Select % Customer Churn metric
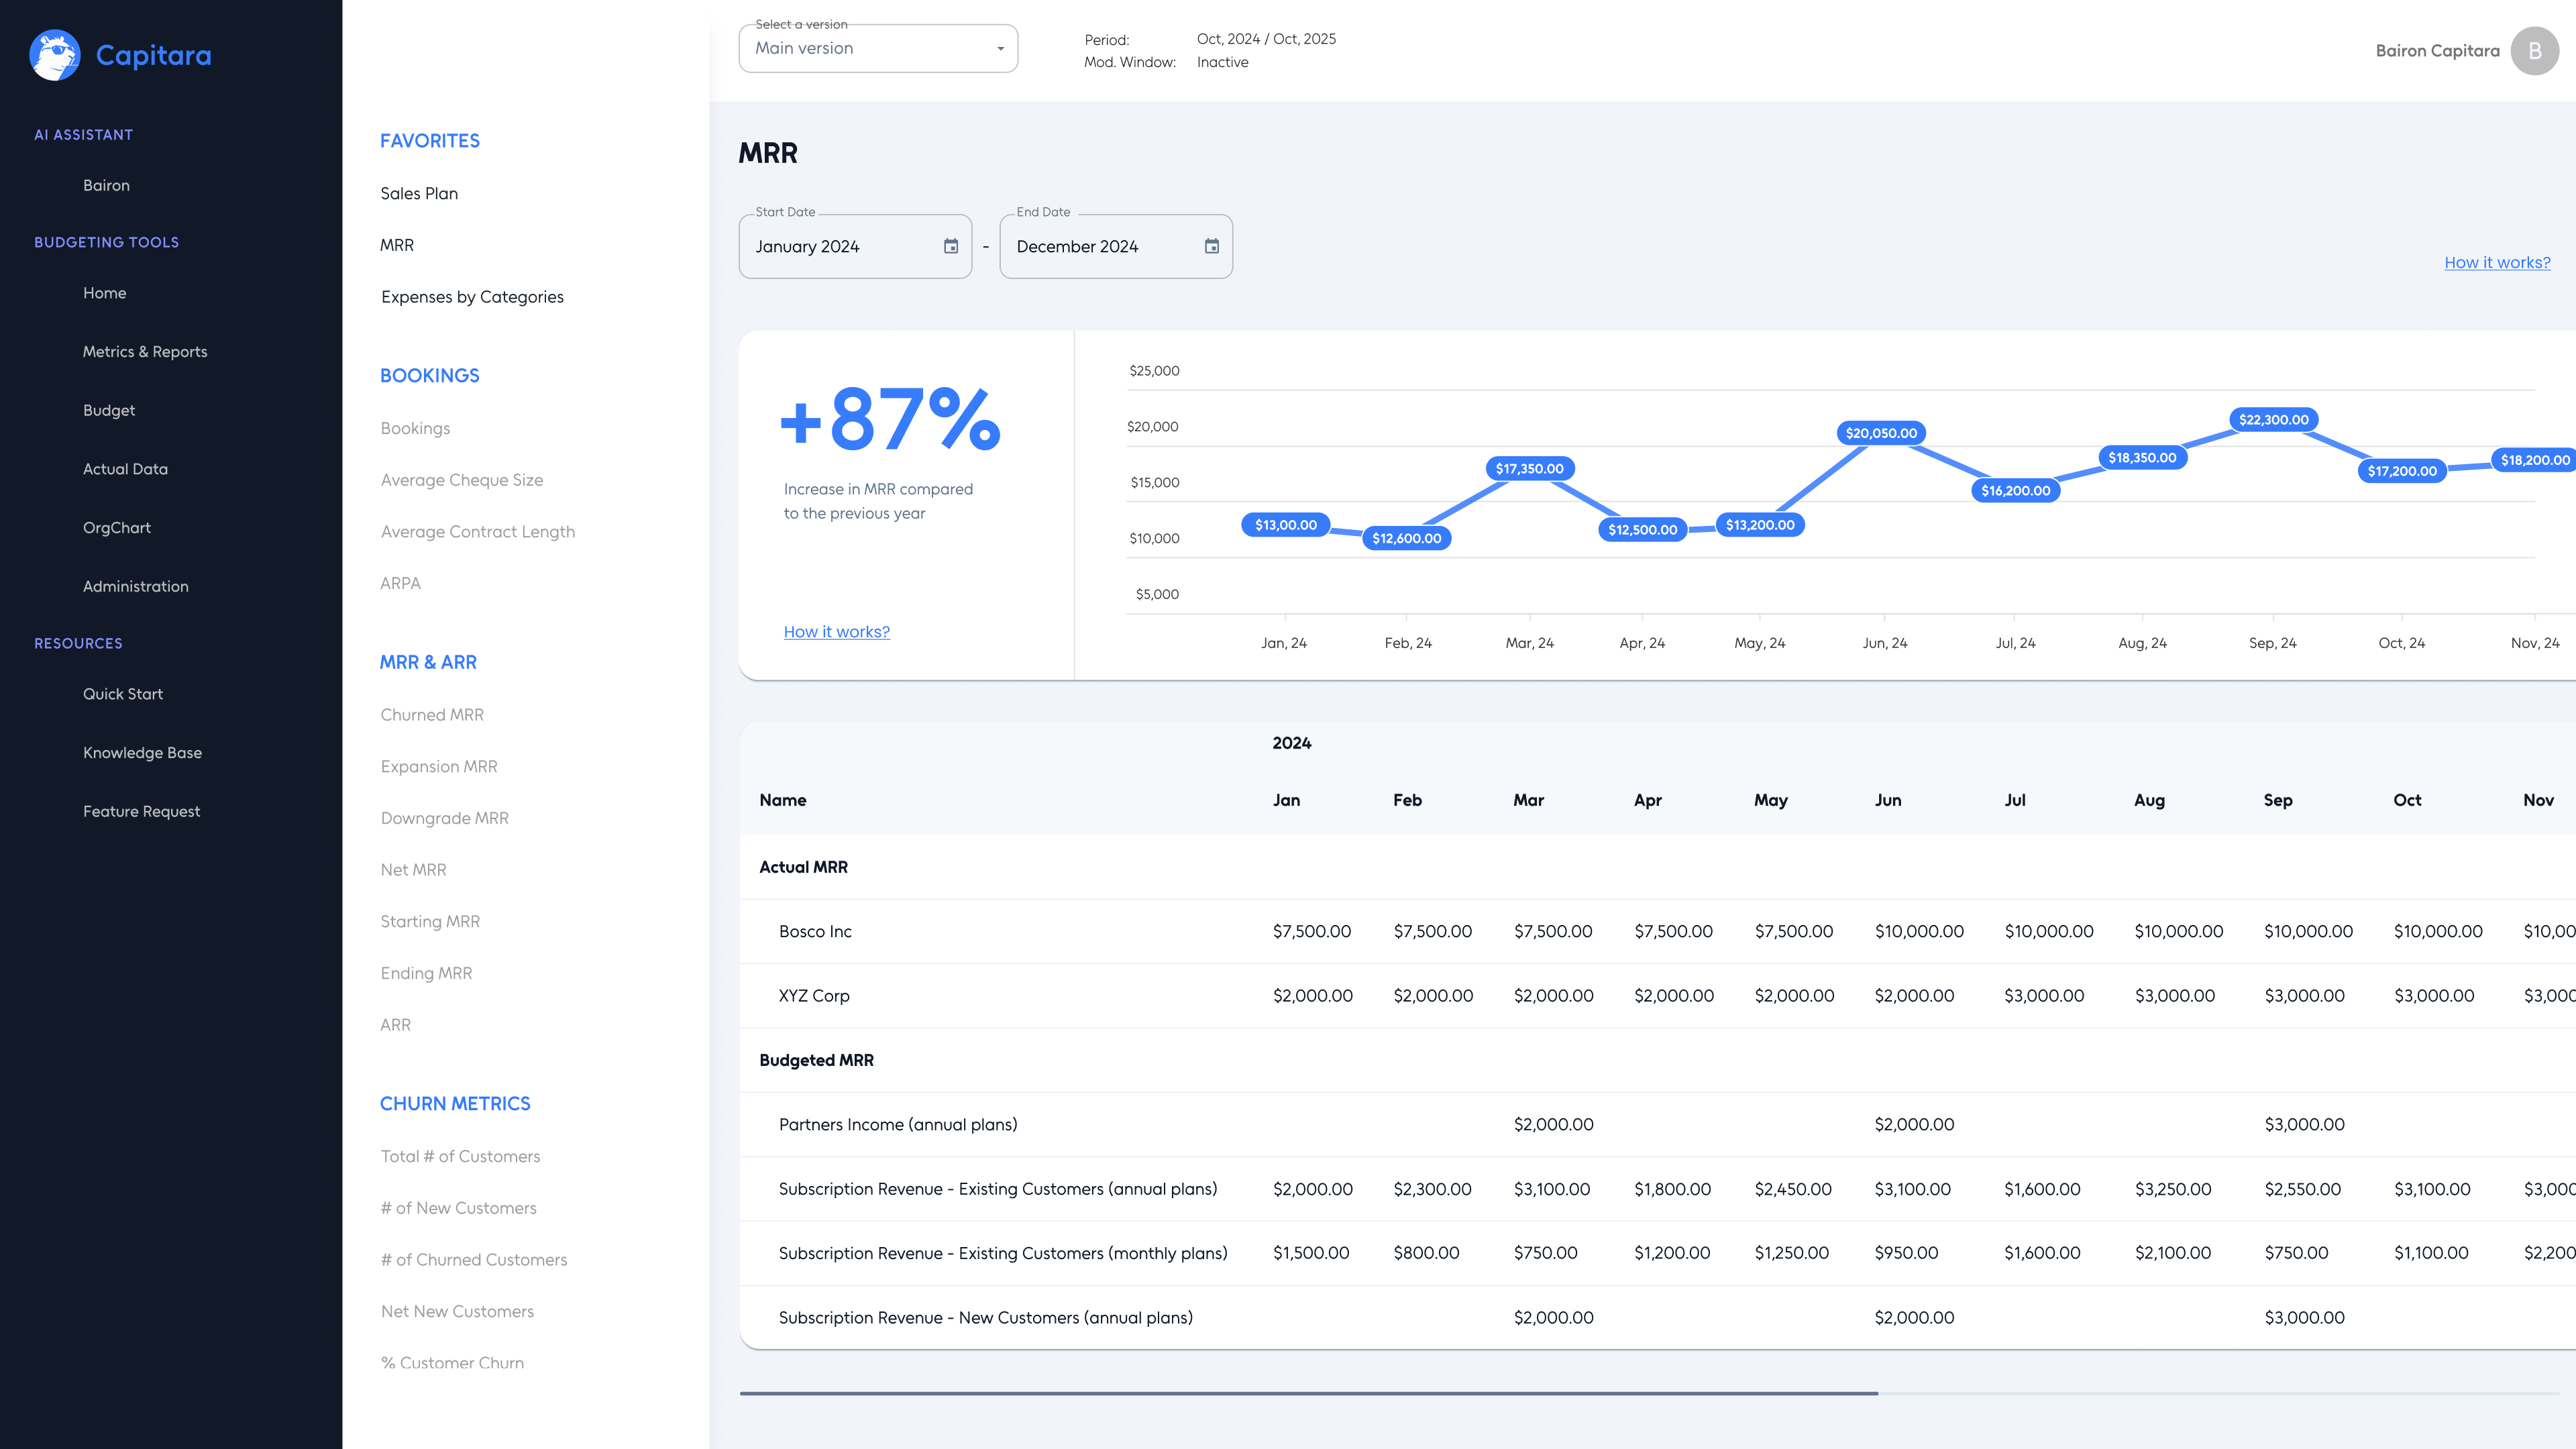2576x1449 pixels. click(x=452, y=1363)
